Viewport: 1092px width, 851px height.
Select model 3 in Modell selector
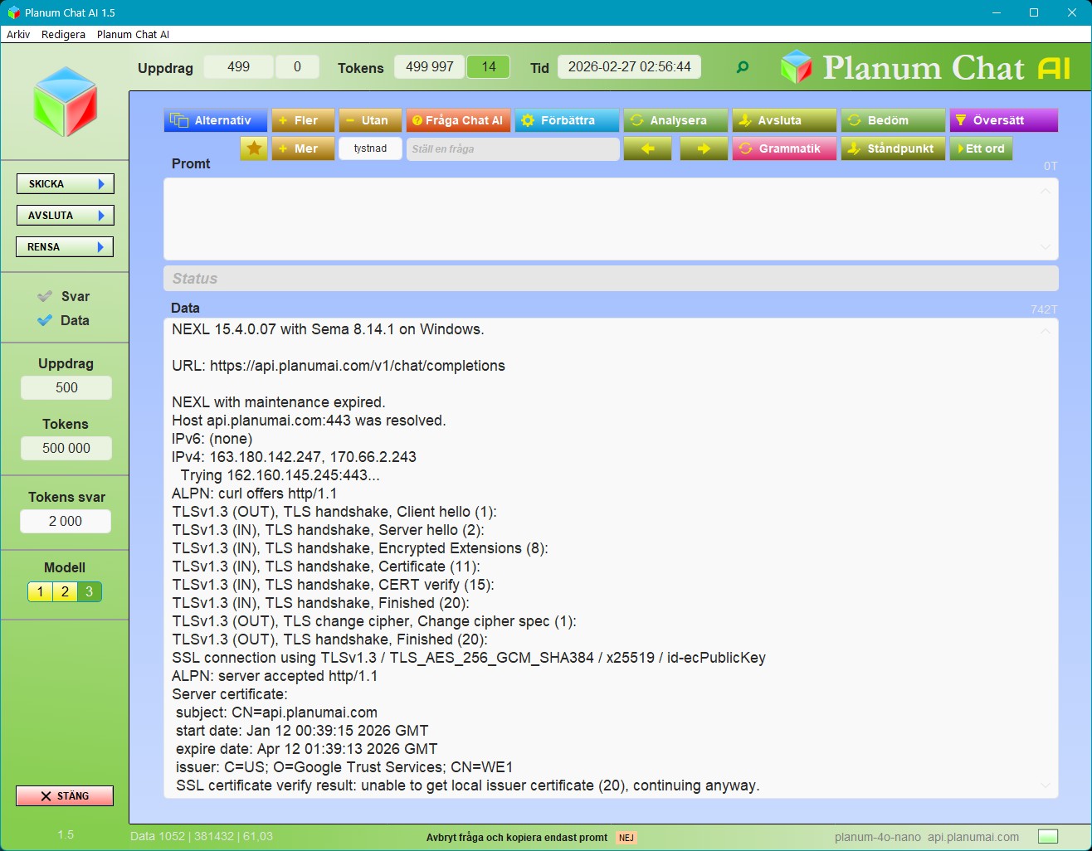point(90,591)
